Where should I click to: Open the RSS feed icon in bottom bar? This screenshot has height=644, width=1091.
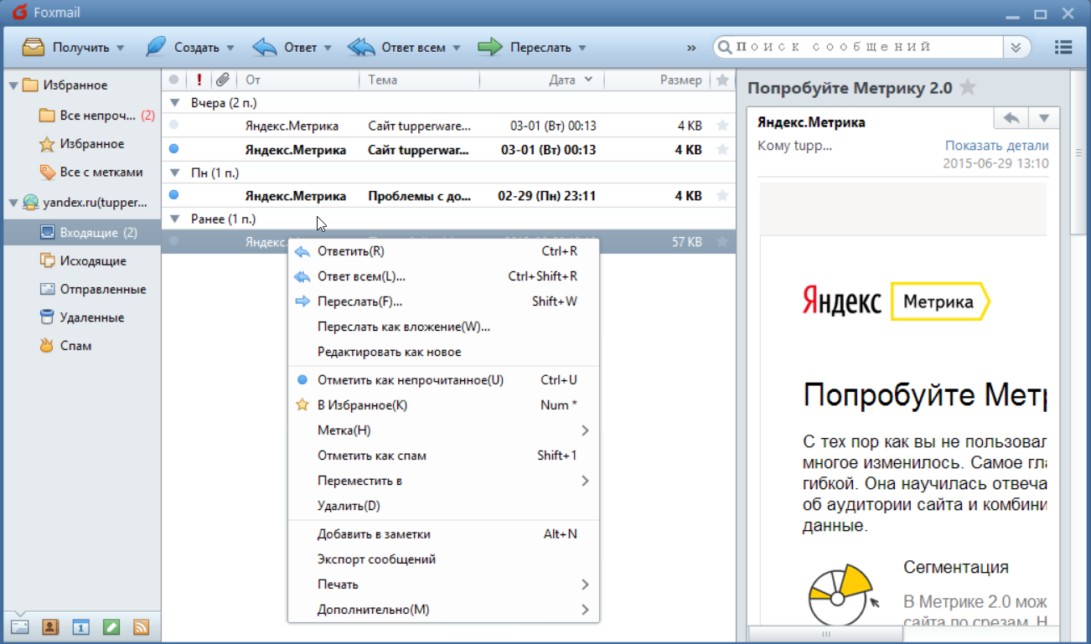click(141, 626)
